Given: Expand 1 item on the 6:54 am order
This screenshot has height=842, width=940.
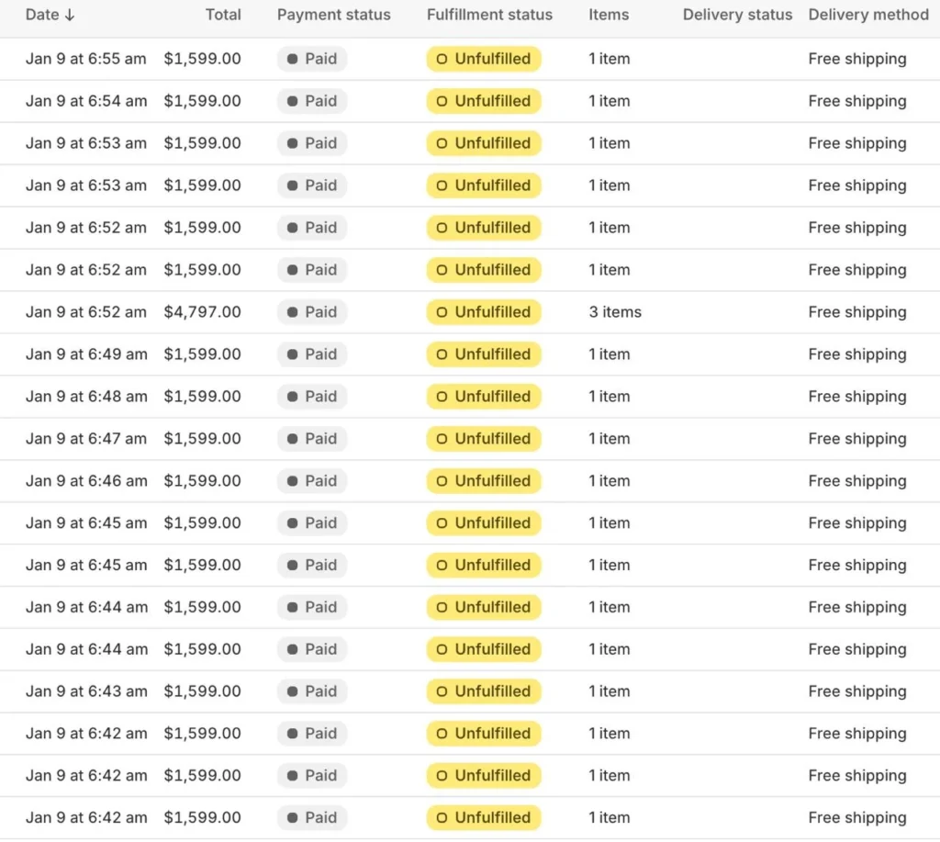Looking at the screenshot, I should point(610,101).
